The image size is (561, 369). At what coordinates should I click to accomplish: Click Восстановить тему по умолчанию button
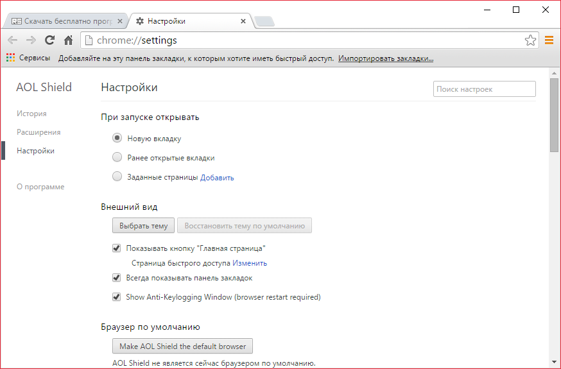(245, 226)
